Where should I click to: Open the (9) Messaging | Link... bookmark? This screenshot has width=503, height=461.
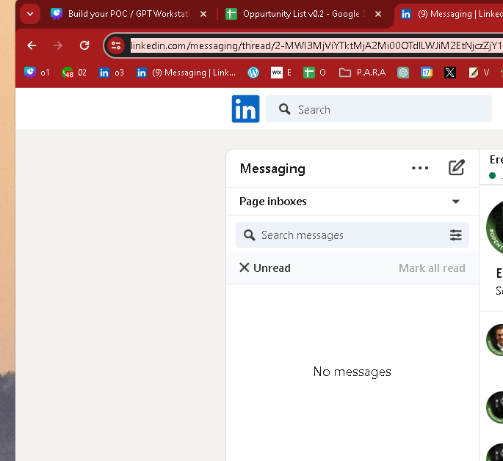[186, 73]
